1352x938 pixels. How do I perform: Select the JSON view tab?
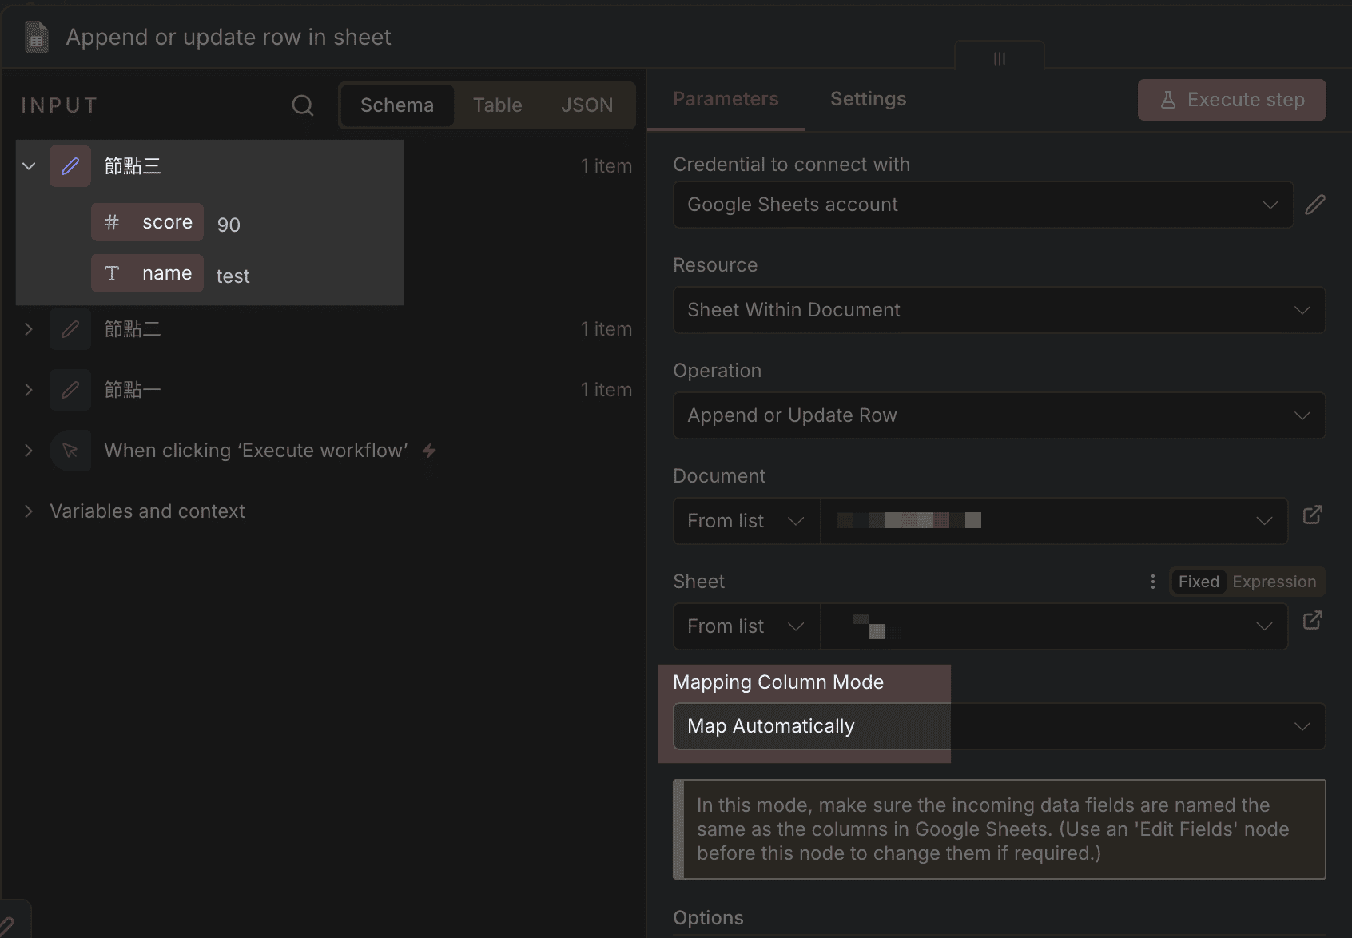pos(587,105)
